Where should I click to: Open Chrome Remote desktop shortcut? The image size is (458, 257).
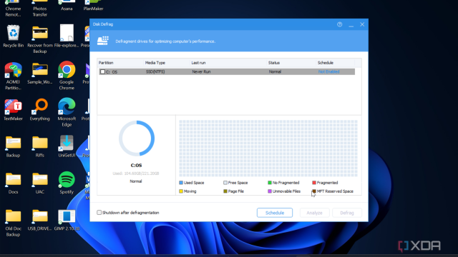click(x=13, y=9)
